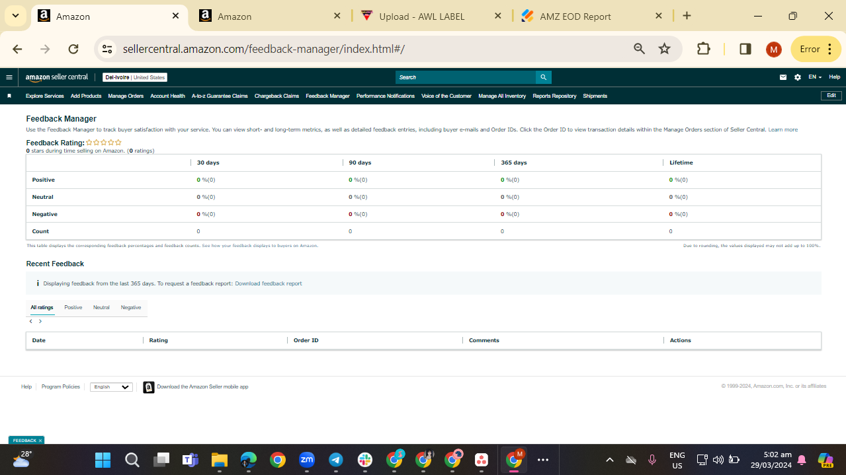Open the Chrome tab search chevron
846x475 pixels.
tap(15, 16)
